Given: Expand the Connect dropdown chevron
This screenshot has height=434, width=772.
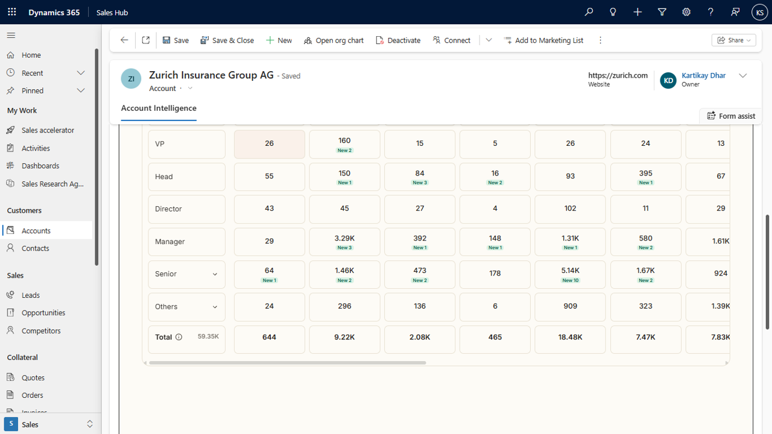Looking at the screenshot, I should click(x=489, y=40).
